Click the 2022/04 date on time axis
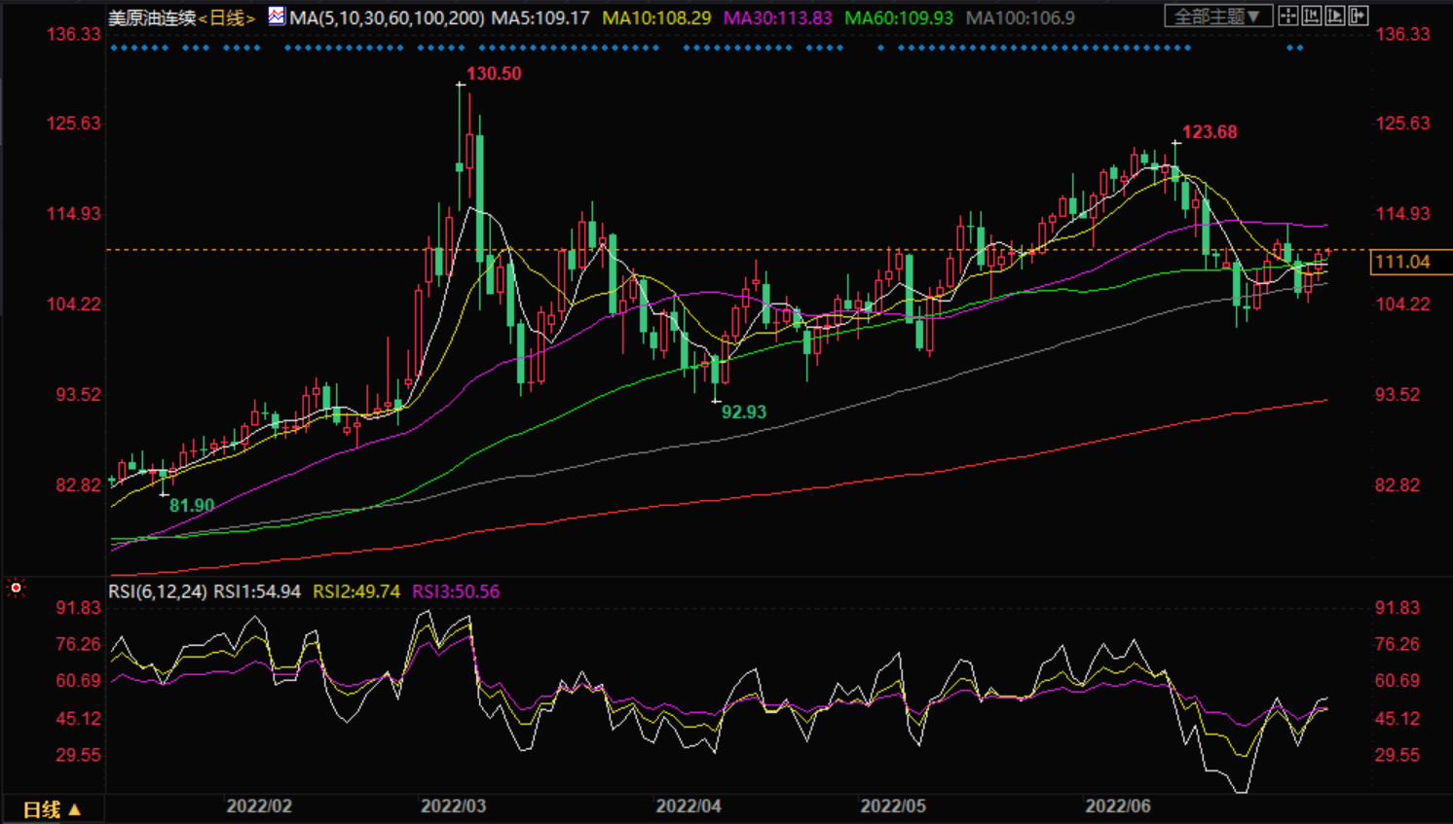Image resolution: width=1453 pixels, height=824 pixels. coord(689,806)
